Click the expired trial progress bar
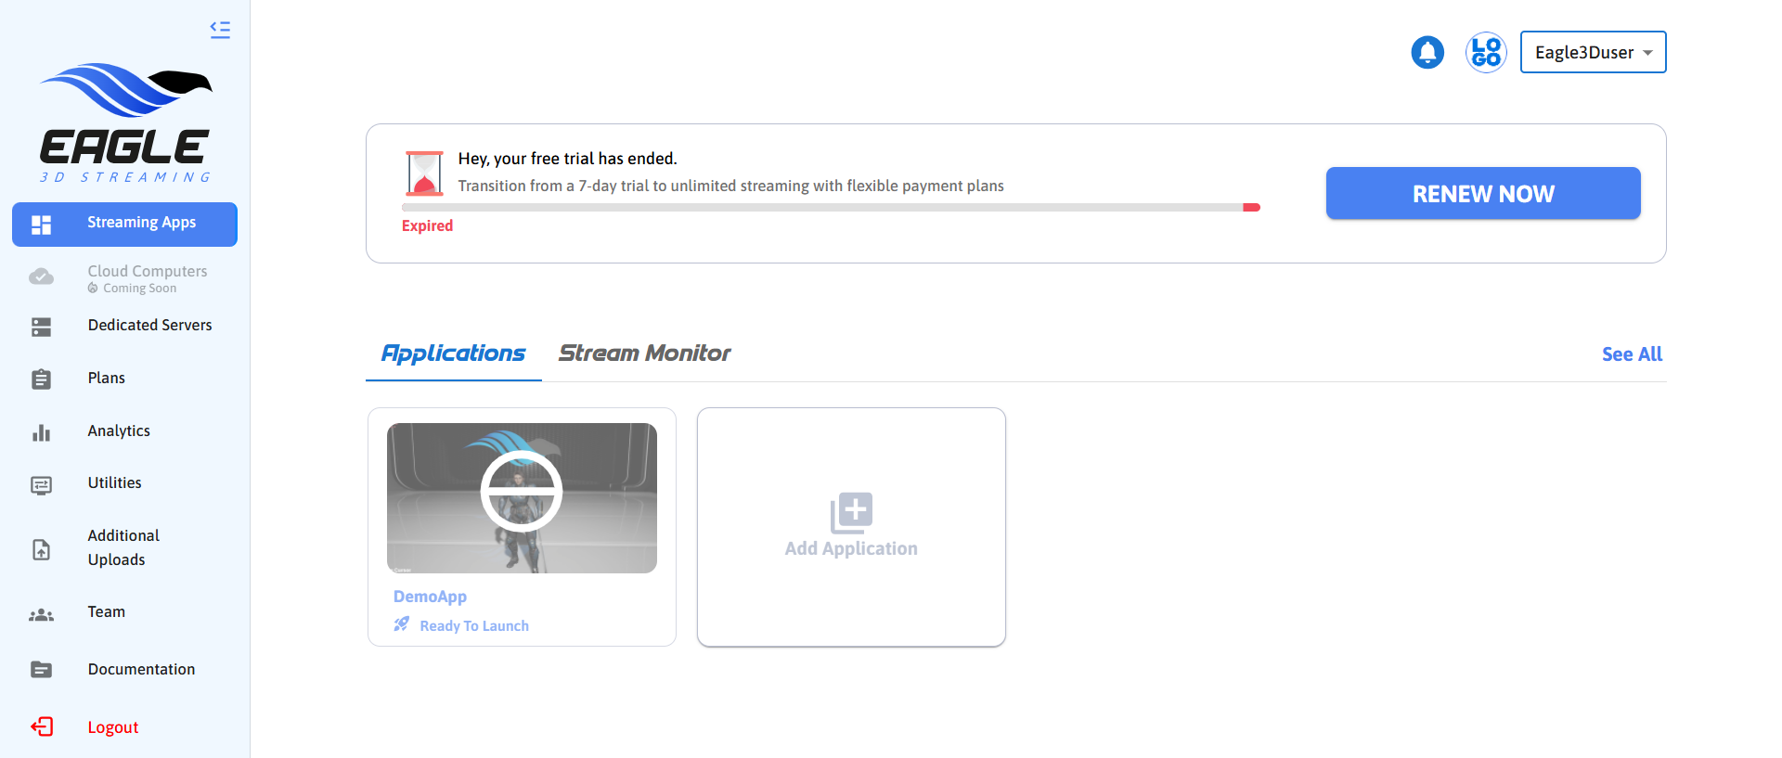1782x758 pixels. point(830,208)
